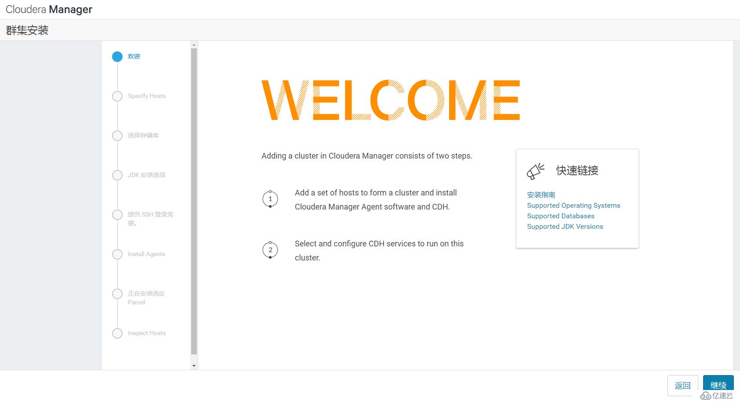The height and width of the screenshot is (401, 740).
Task: Select the Install Agents wizard step
Action: [146, 254]
